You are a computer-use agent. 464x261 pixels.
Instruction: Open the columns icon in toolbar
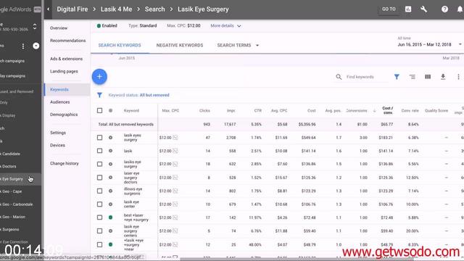pos(428,77)
